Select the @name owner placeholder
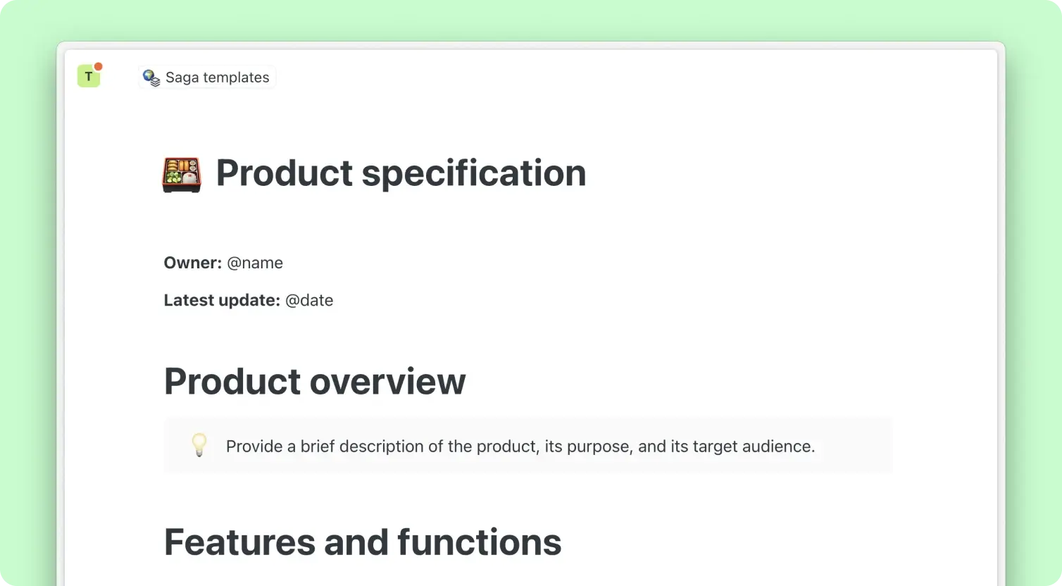Image resolution: width=1062 pixels, height=586 pixels. pos(255,263)
